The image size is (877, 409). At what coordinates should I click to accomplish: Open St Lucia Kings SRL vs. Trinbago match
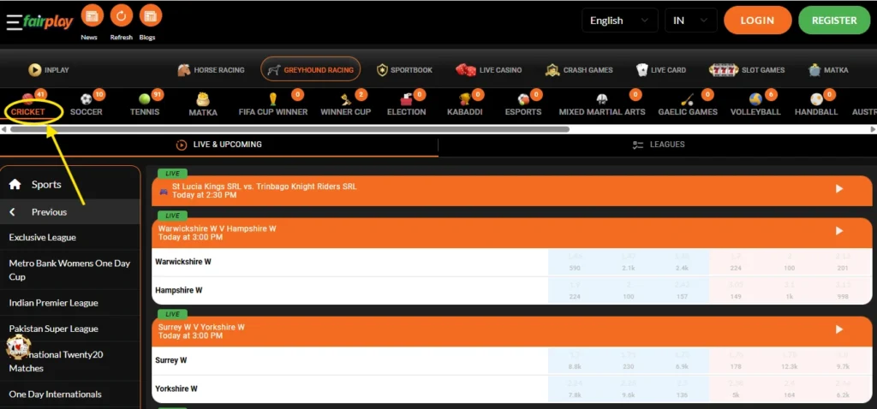[x=512, y=191]
